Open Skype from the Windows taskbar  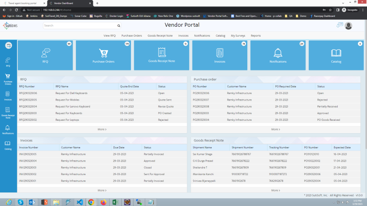(x=20, y=202)
